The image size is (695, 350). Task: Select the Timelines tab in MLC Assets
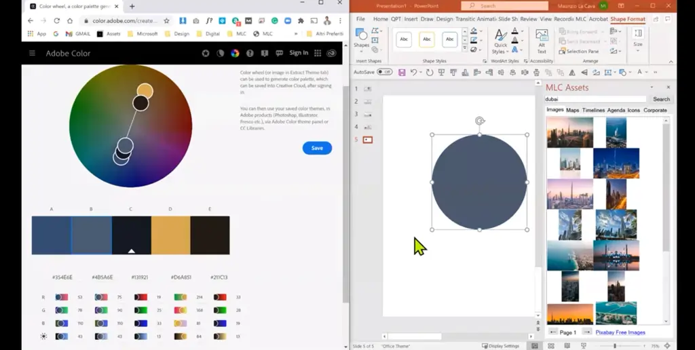pyautogui.click(x=593, y=110)
